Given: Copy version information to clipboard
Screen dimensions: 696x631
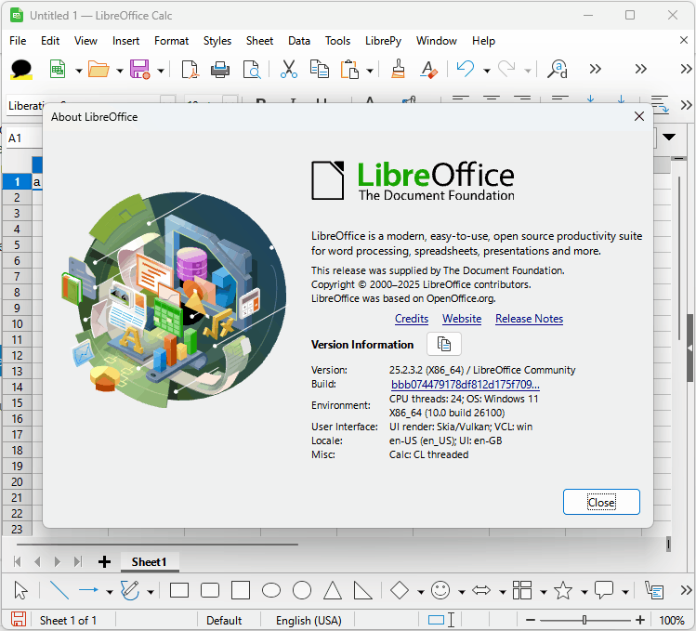Looking at the screenshot, I should pyautogui.click(x=444, y=344).
